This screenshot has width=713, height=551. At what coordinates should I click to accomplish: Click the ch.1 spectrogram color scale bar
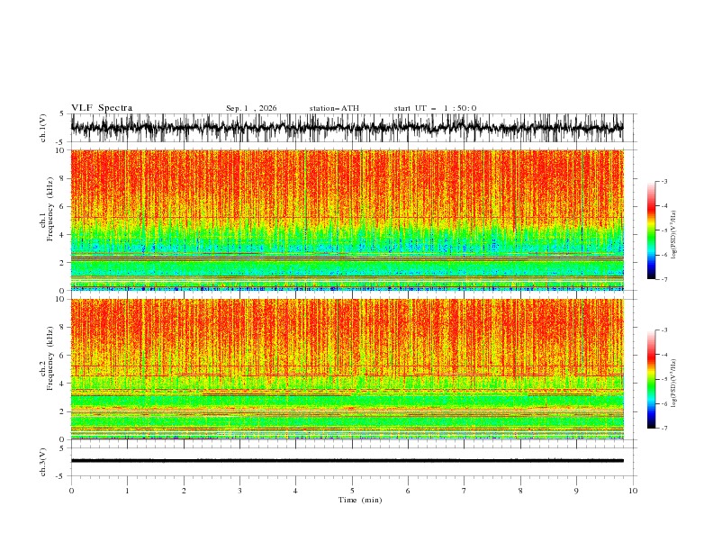pyautogui.click(x=651, y=230)
